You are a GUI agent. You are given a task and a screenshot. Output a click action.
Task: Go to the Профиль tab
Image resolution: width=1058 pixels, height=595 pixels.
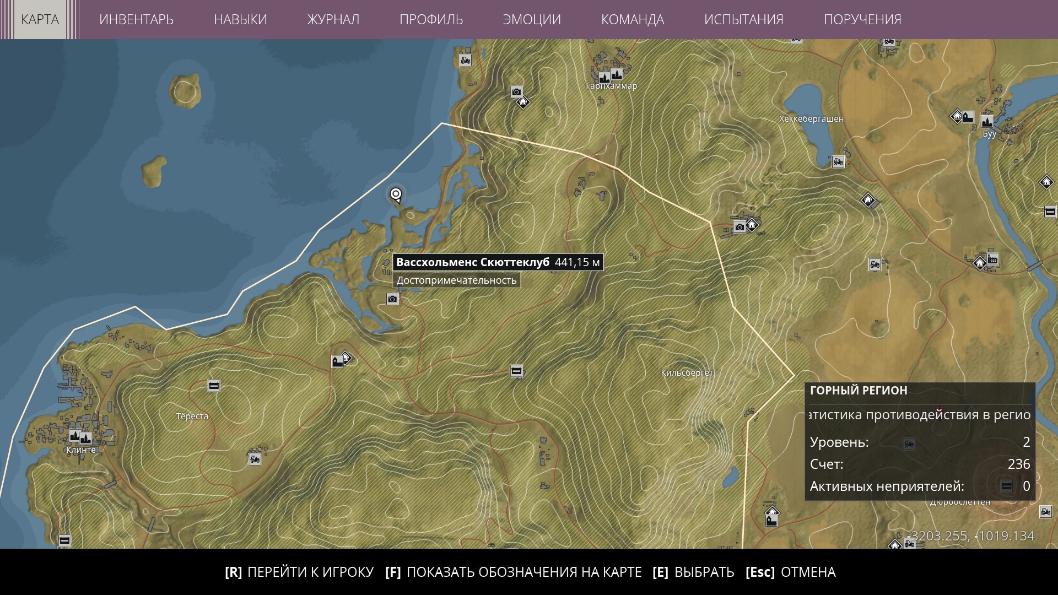coord(431,19)
